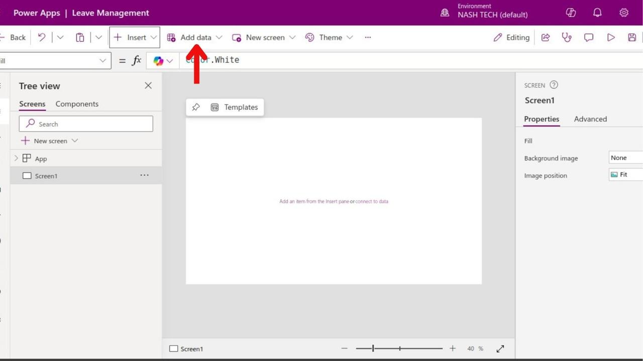Switch to the Components tab

pyautogui.click(x=77, y=104)
